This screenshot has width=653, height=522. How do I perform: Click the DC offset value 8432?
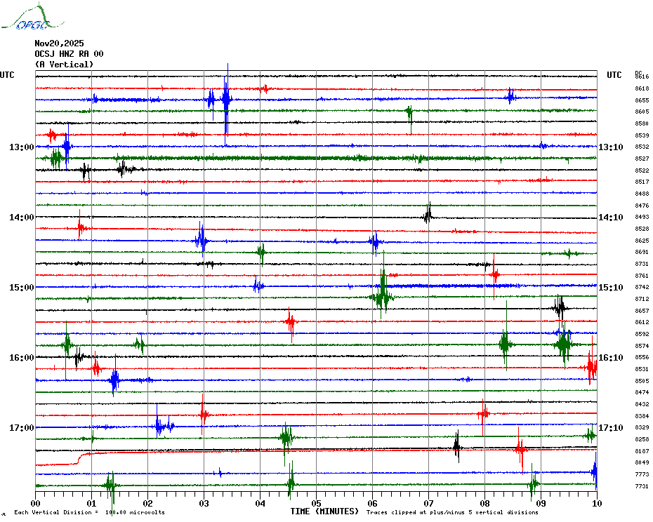coord(642,404)
